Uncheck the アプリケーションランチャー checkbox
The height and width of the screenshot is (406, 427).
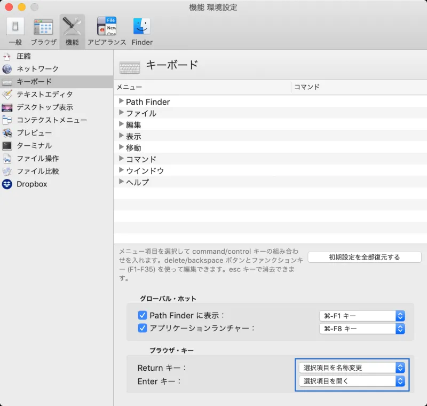pyautogui.click(x=143, y=328)
